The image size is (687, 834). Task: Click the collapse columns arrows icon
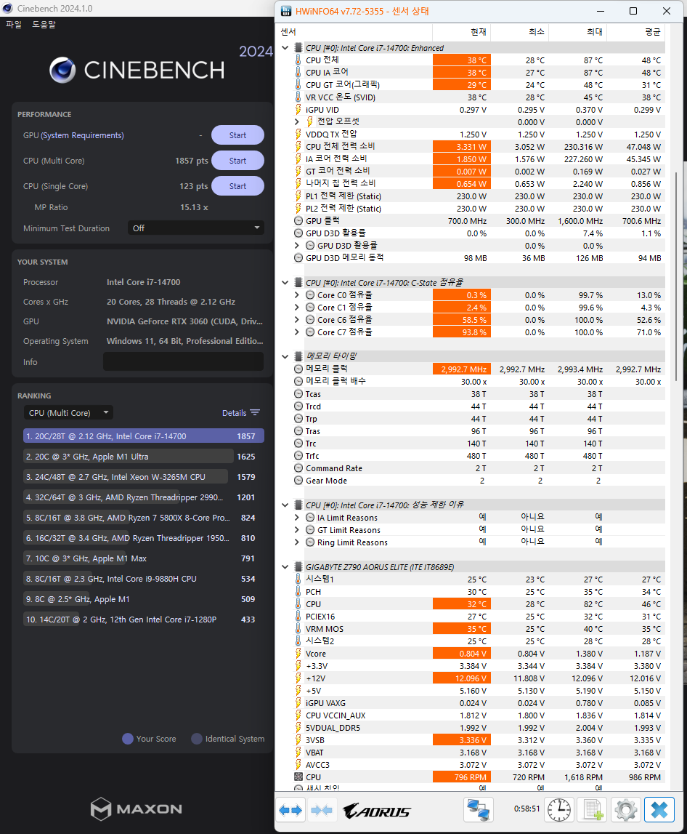point(321,810)
